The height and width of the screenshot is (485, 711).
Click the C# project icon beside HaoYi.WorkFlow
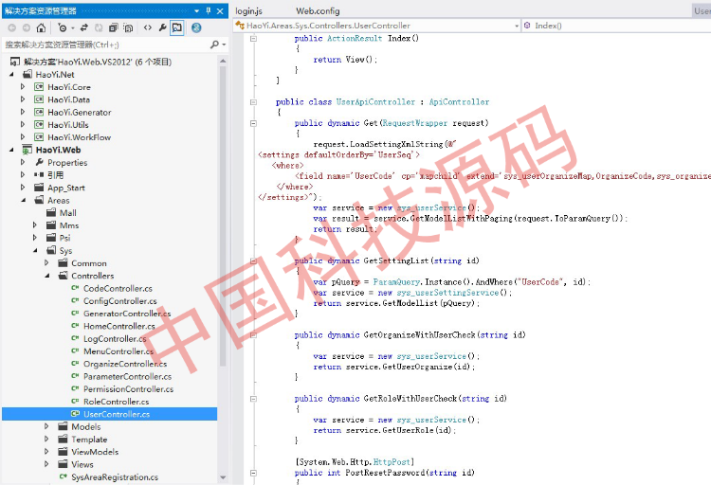pos(39,137)
